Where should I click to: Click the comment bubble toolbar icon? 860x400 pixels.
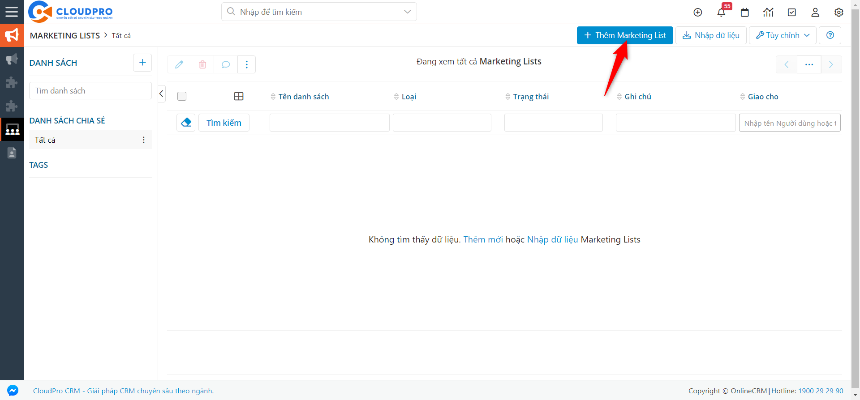226,64
